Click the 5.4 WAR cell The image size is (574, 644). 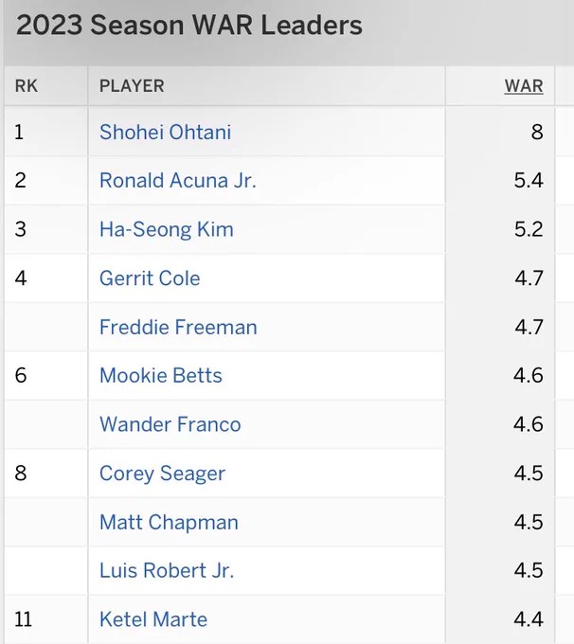pos(528,180)
